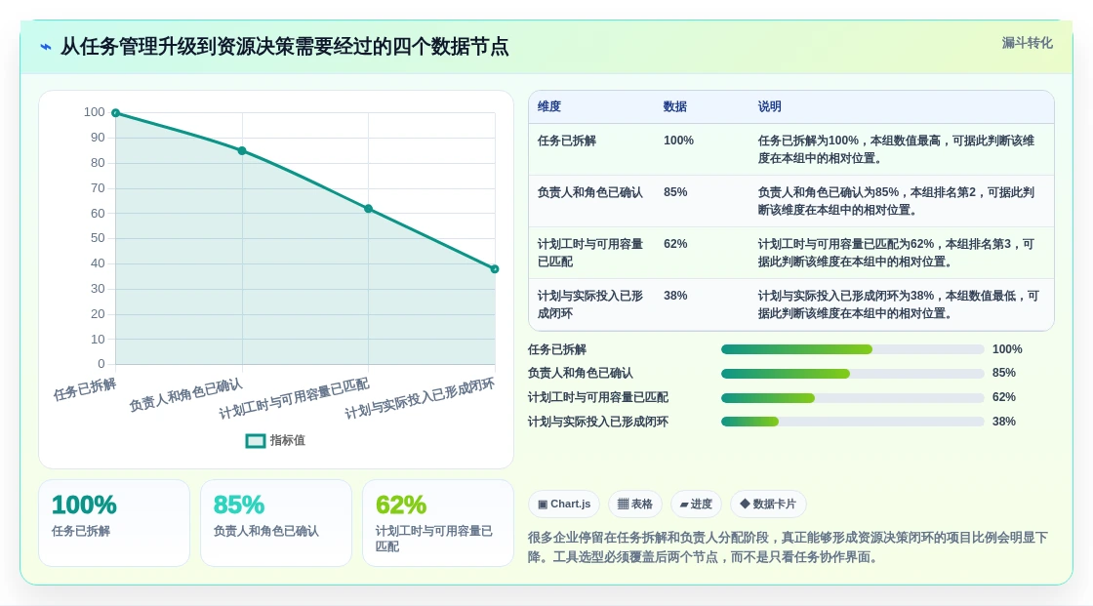Select the 数据 column header
1093x606 pixels.
674,106
